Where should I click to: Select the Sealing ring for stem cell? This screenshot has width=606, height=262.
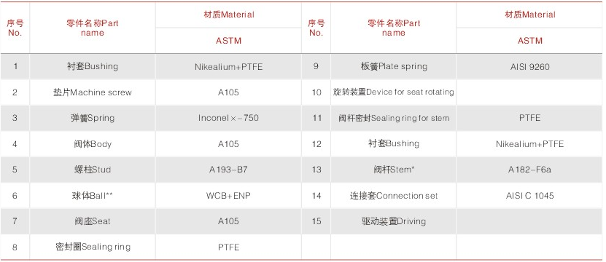394,118
